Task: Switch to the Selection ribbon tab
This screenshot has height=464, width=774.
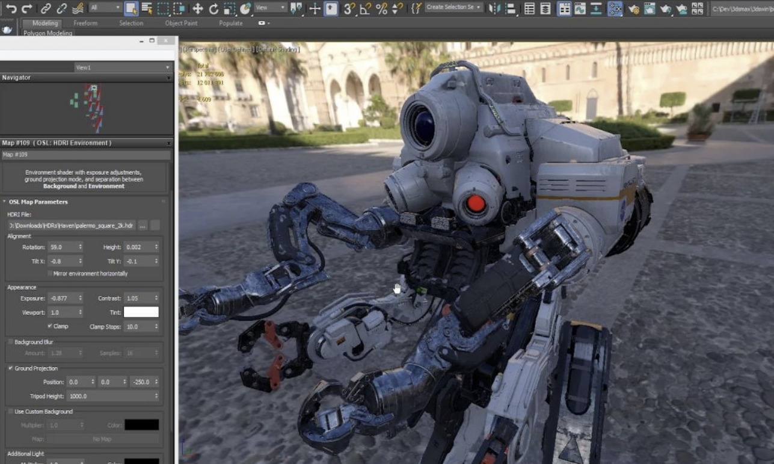Action: (131, 23)
